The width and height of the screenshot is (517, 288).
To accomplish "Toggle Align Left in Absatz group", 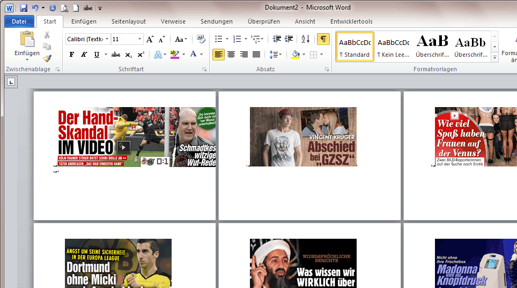I will [218, 54].
